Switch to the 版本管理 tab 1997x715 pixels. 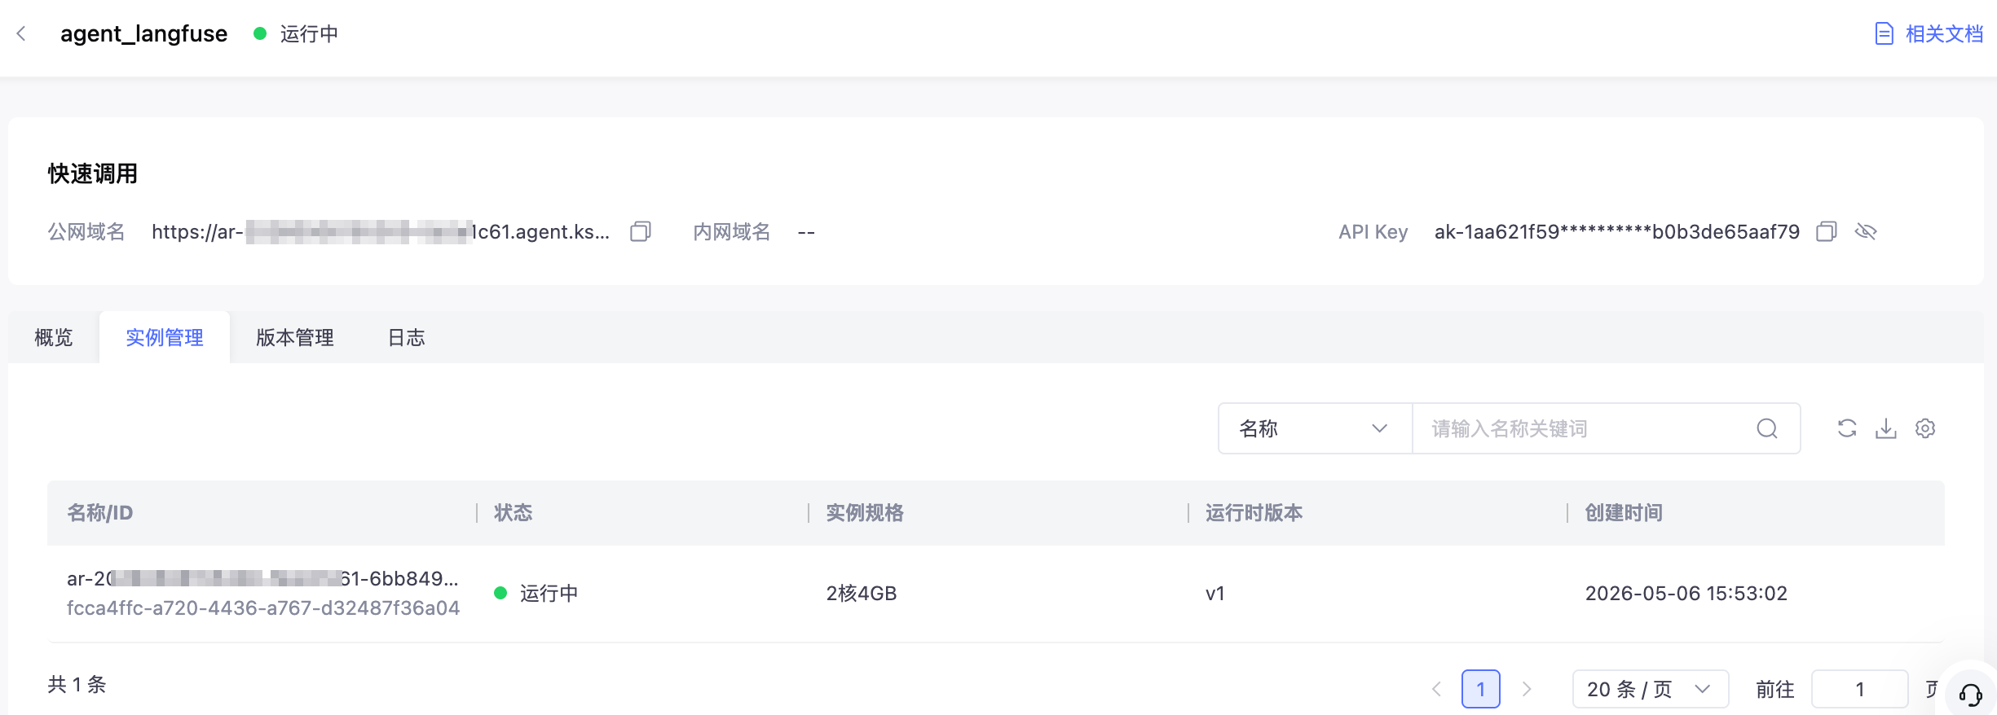pyautogui.click(x=295, y=337)
